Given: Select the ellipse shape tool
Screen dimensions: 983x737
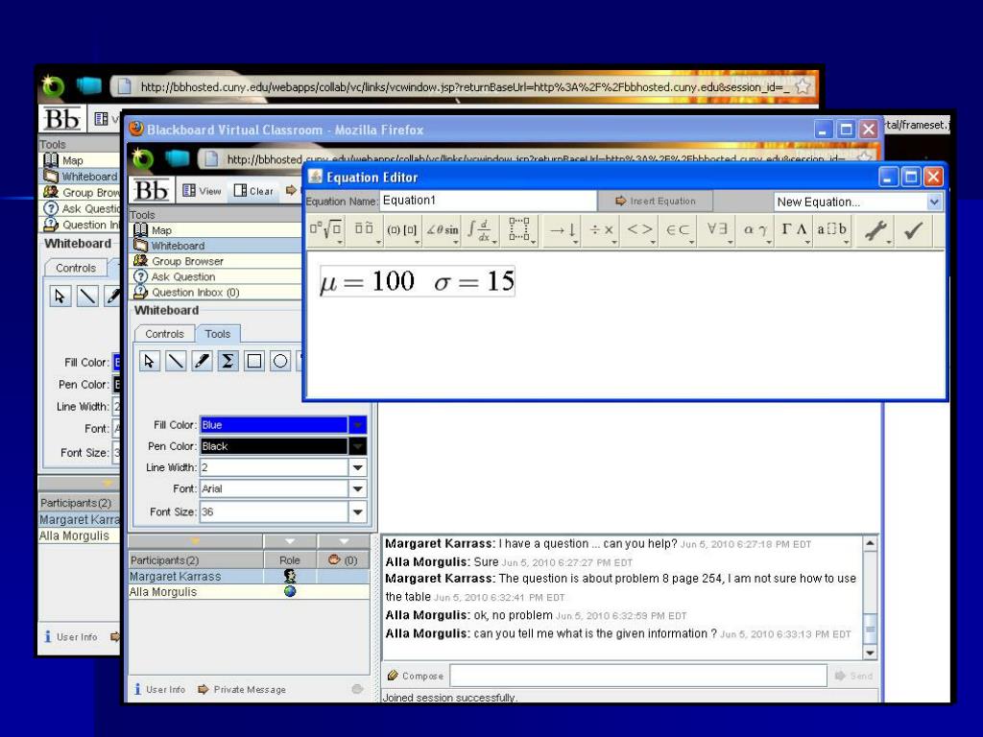Looking at the screenshot, I should point(280,361).
